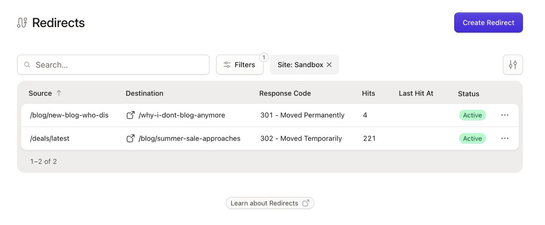
Task: Open actions menu for /deals/latest row
Action: pos(505,138)
